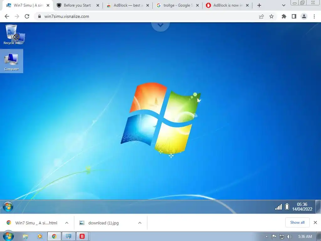The width and height of the screenshot is (321, 241).
Task: Select Chrome in the taskbar
Action: (x=54, y=237)
